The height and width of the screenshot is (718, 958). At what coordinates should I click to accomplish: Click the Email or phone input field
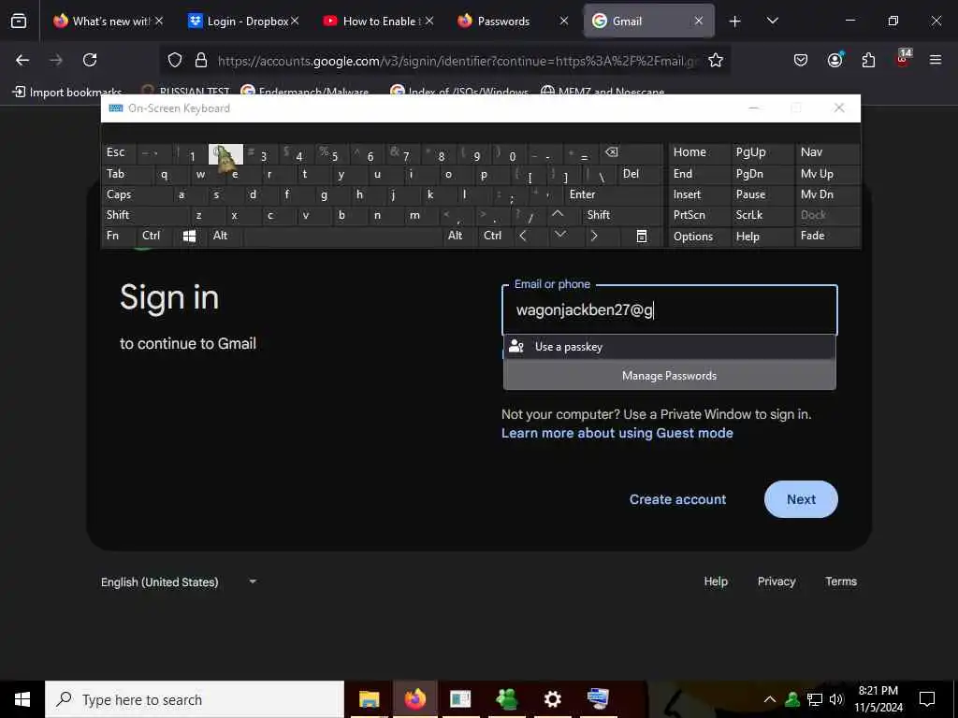pyautogui.click(x=670, y=310)
